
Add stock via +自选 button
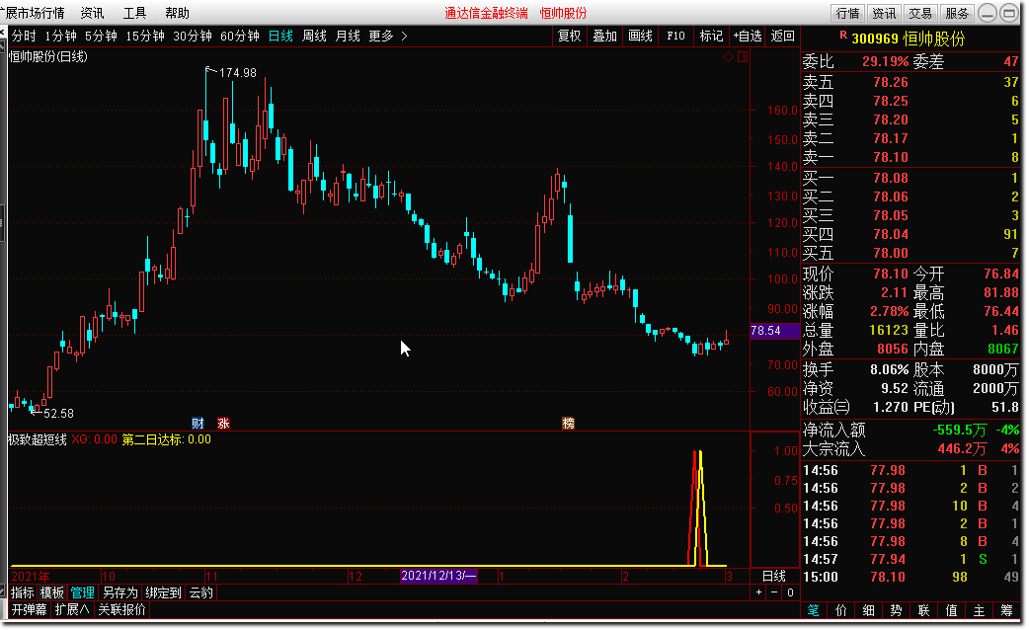(x=747, y=37)
